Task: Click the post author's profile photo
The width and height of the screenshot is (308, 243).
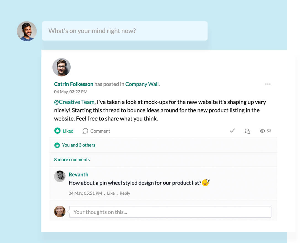Action: click(62, 67)
